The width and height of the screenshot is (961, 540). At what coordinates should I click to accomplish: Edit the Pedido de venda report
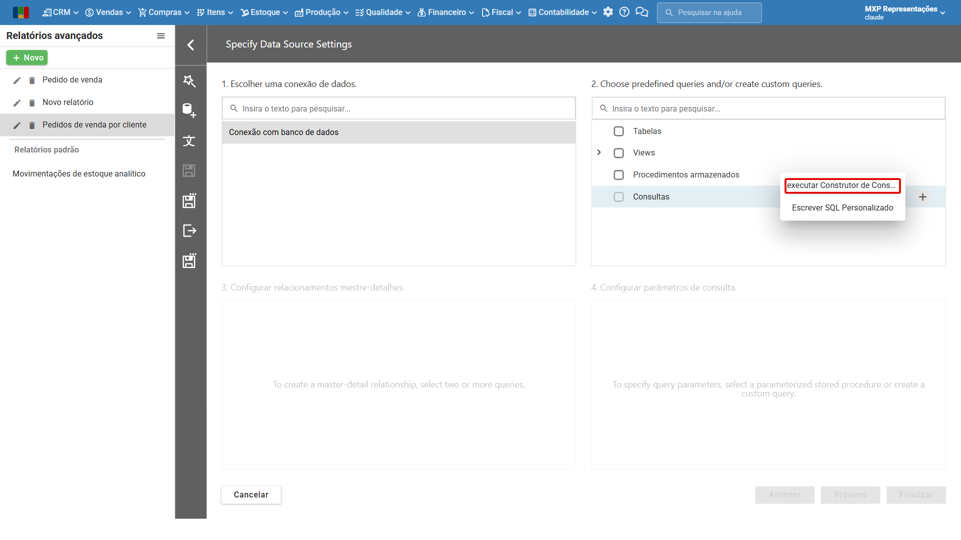click(17, 80)
